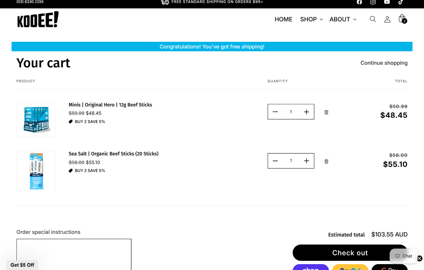Expand the SHOP menu
Screen dimensions: 424x270
(x=311, y=19)
